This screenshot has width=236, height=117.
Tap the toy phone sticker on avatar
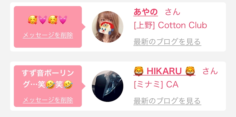tap(105, 28)
